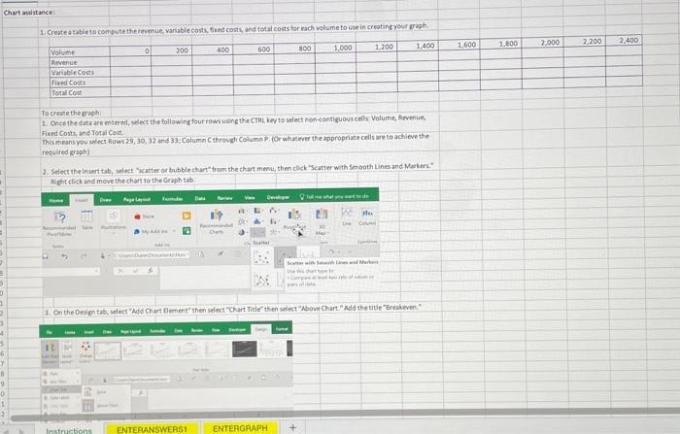This screenshot has height=434, width=680.
Task: Click the horizontal scrollbar above the sheet tabs
Action: (345, 414)
